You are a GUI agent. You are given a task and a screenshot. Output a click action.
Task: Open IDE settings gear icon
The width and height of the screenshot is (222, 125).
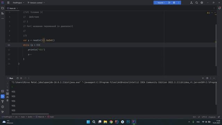coord(202,2)
